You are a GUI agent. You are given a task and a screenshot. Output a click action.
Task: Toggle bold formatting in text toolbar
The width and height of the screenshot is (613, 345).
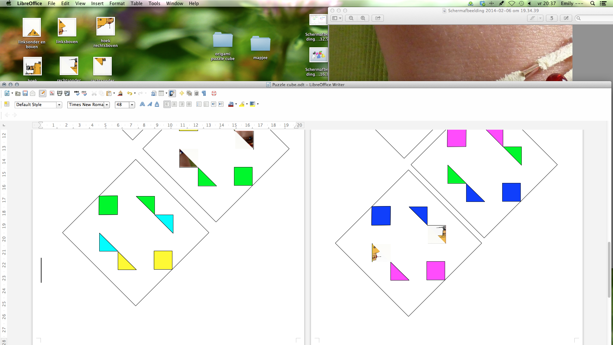(142, 104)
